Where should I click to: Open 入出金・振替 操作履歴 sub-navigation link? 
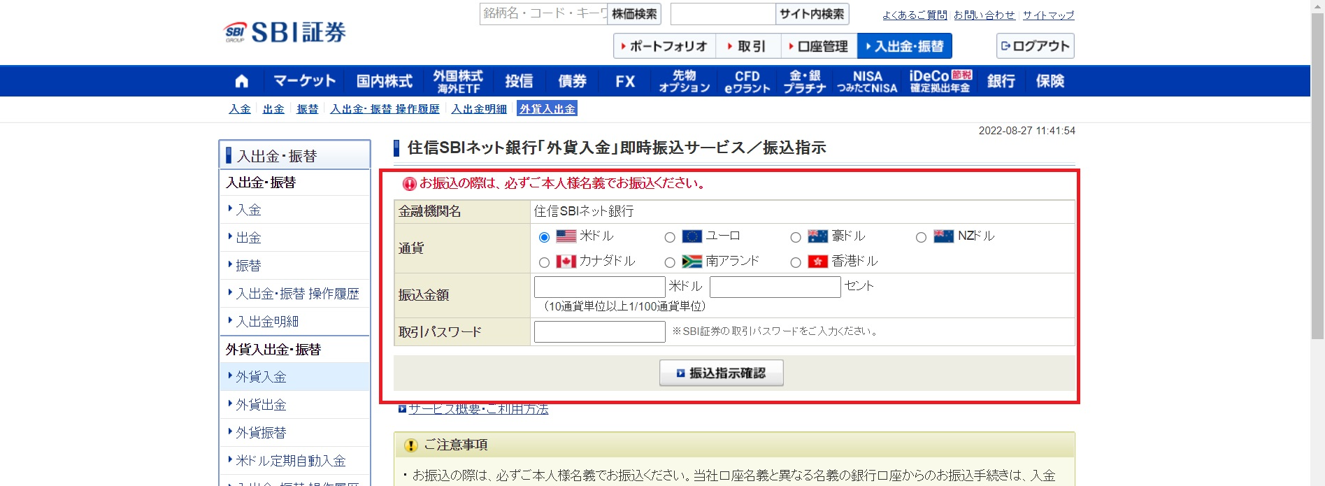385,109
